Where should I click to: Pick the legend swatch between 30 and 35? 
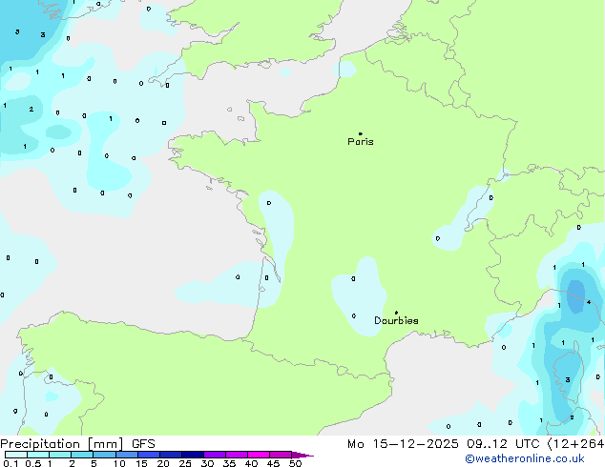[x=215, y=455]
